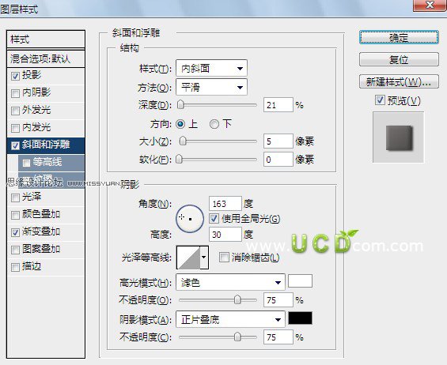Toggle the 使用全局光(G) checkbox

tap(214, 219)
